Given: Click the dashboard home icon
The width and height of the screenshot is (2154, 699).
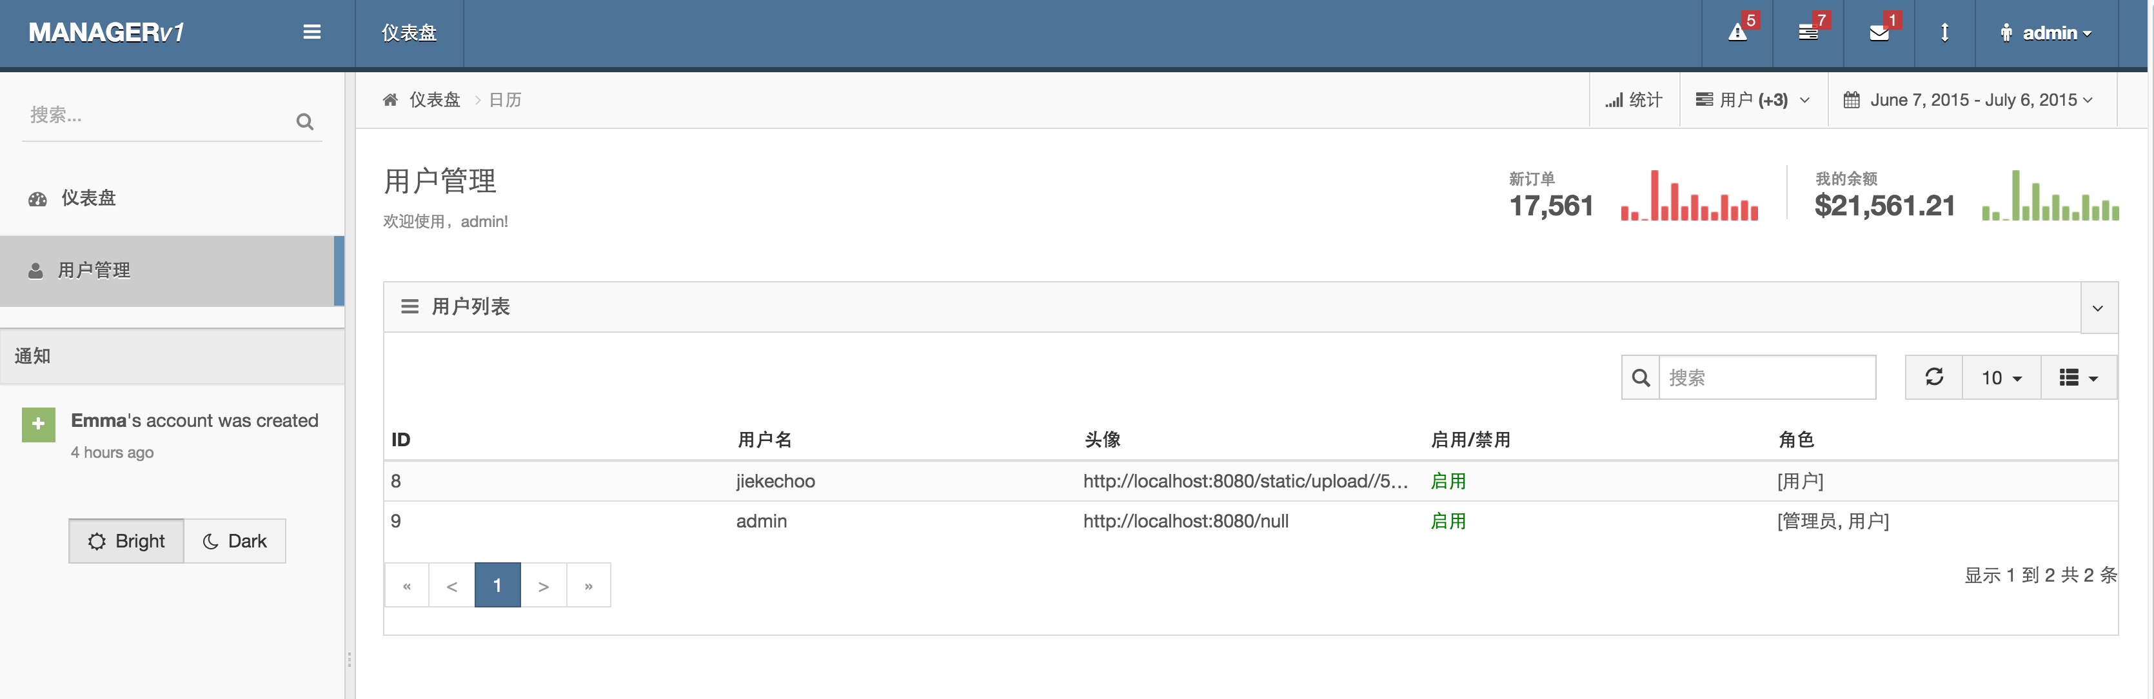Looking at the screenshot, I should [x=389, y=99].
